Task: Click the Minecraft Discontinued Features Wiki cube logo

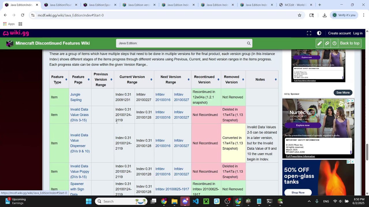Action: [x=10, y=43]
